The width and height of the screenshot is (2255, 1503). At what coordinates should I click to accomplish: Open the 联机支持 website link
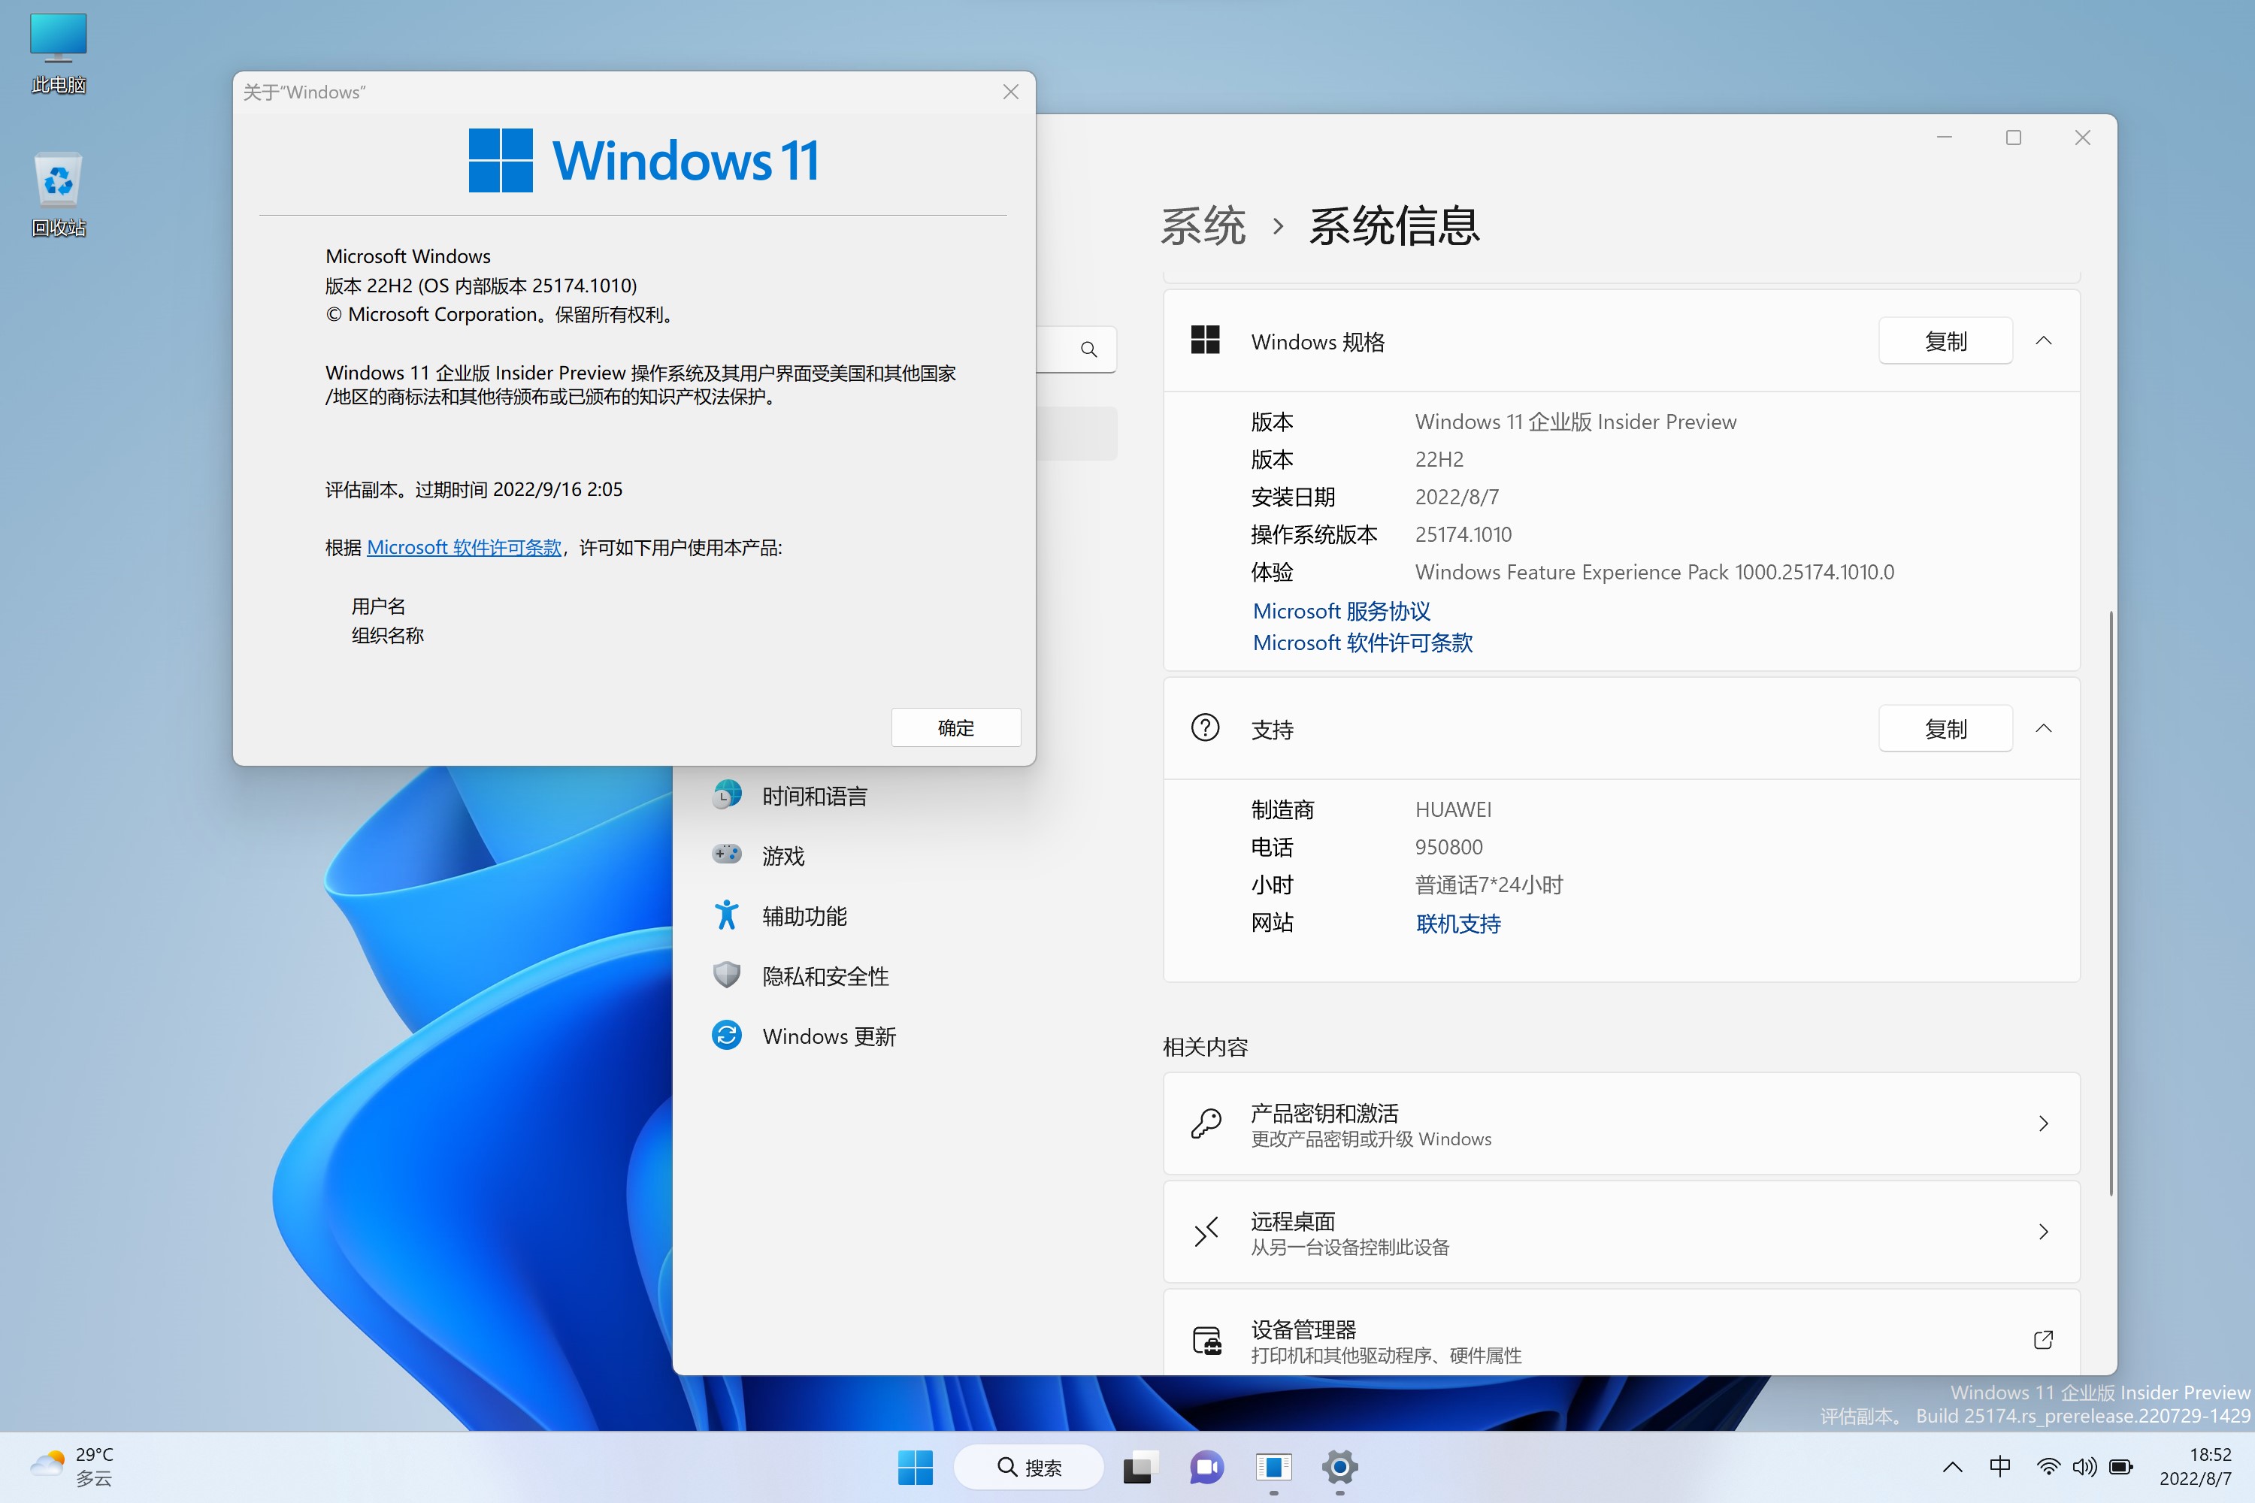1457,923
